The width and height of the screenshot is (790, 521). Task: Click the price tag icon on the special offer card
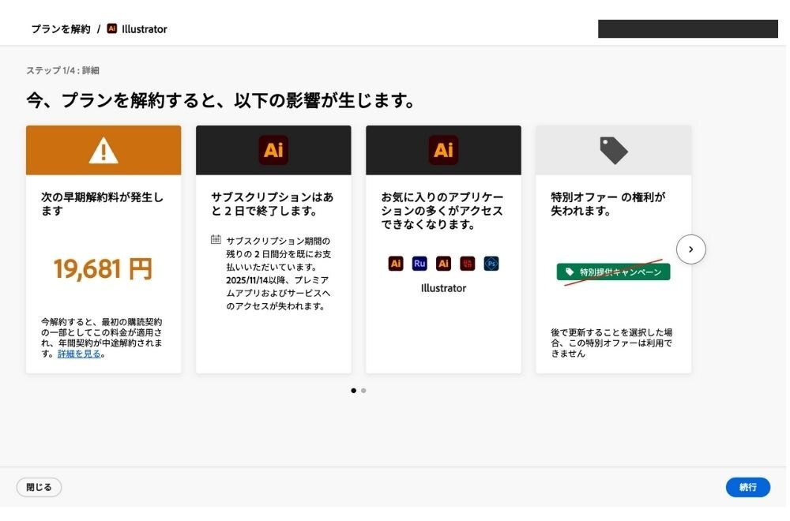click(613, 150)
